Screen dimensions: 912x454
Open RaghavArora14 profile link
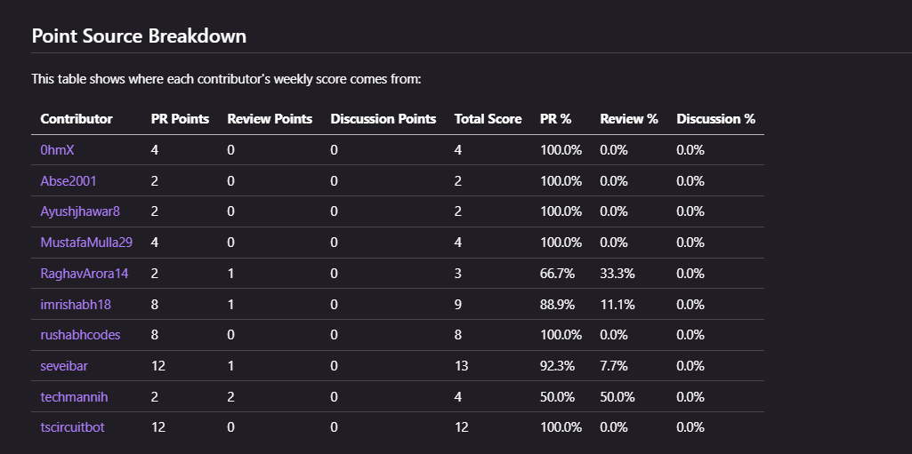pyautogui.click(x=85, y=274)
